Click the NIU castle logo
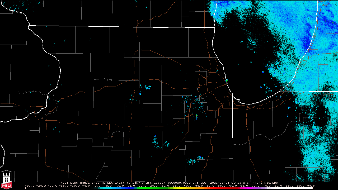The width and height of the screenshot is (338, 190). [6, 180]
